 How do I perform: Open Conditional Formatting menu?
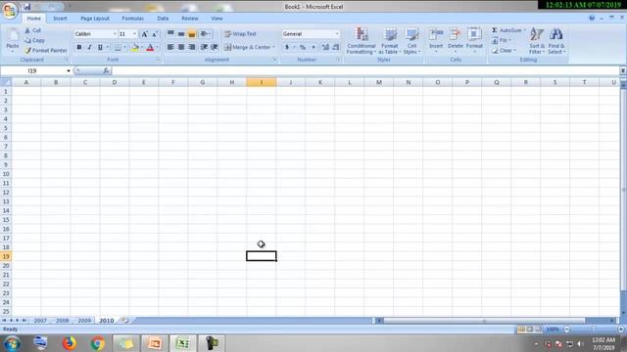tap(362, 41)
